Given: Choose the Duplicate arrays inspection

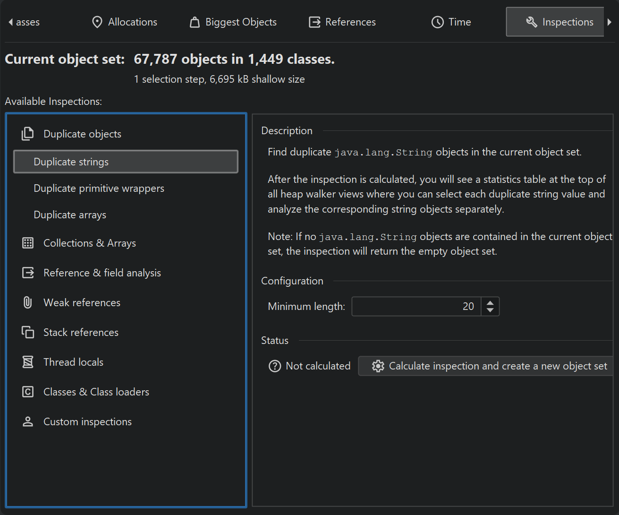Looking at the screenshot, I should pos(70,215).
